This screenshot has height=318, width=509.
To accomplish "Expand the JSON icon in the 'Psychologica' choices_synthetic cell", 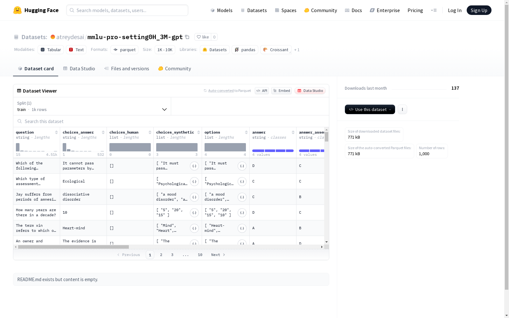I will pos(194,182).
